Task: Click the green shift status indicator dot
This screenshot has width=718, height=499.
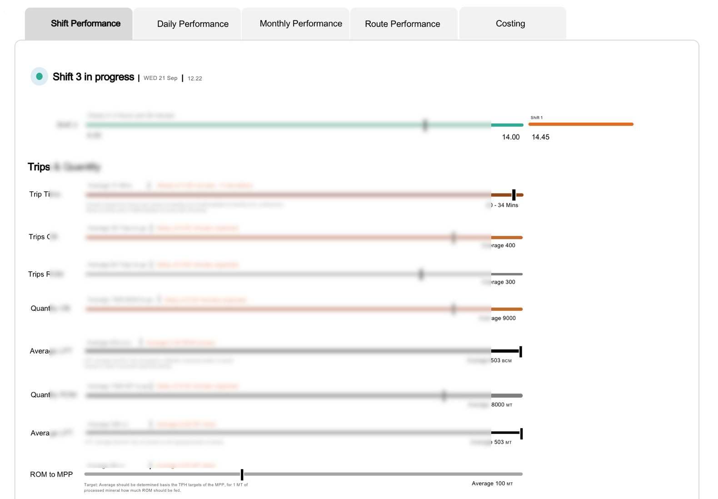Action: (x=40, y=76)
